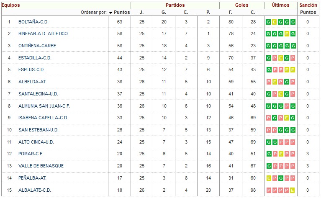The height and width of the screenshot is (198, 321).
Task: Click the Goles header tab
Action: (242, 5)
